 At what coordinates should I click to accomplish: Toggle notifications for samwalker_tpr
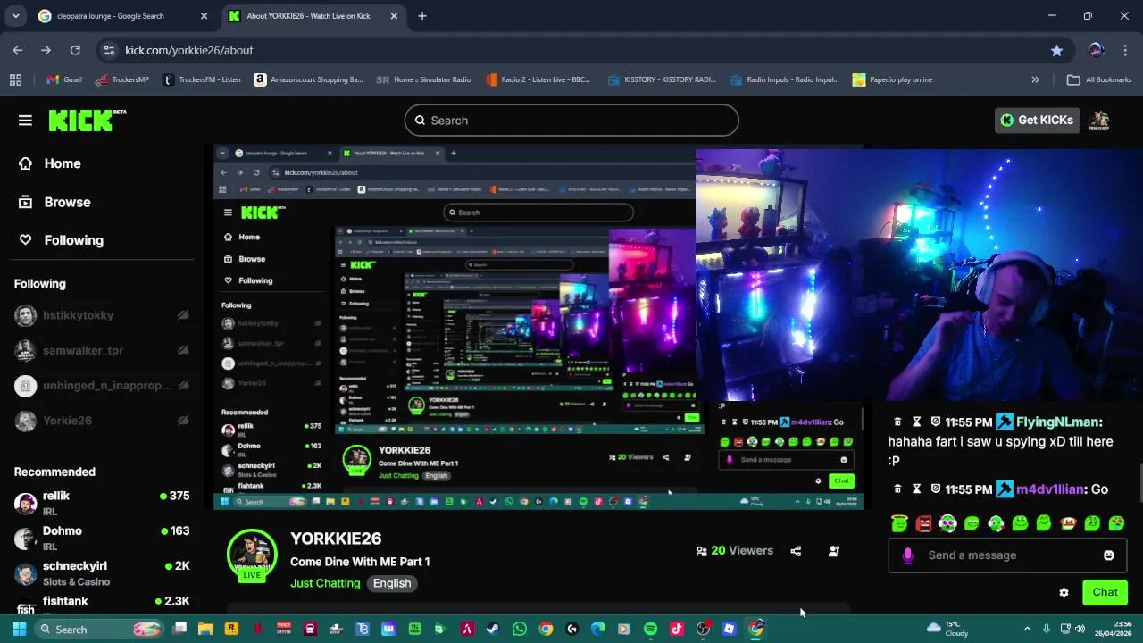183,350
